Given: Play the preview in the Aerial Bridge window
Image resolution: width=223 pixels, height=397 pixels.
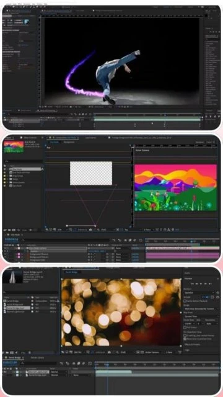Looking at the screenshot, I should 201,284.
